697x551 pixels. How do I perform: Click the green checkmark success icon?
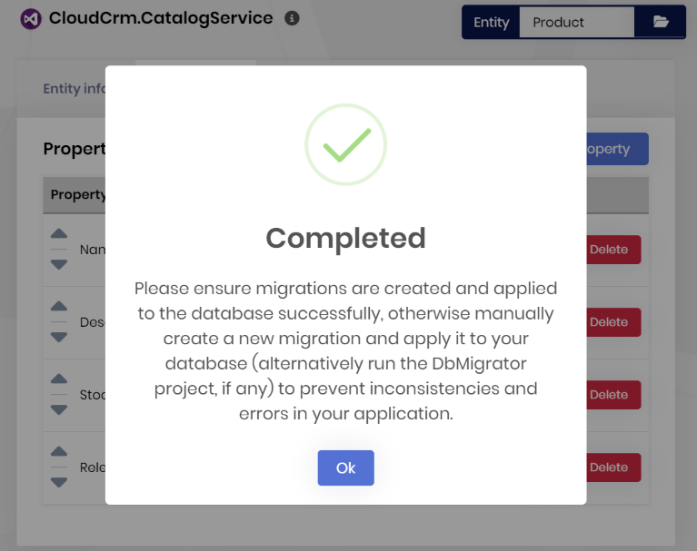[345, 145]
